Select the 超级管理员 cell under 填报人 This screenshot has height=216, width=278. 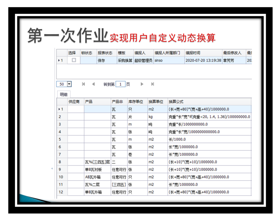tap(143, 60)
